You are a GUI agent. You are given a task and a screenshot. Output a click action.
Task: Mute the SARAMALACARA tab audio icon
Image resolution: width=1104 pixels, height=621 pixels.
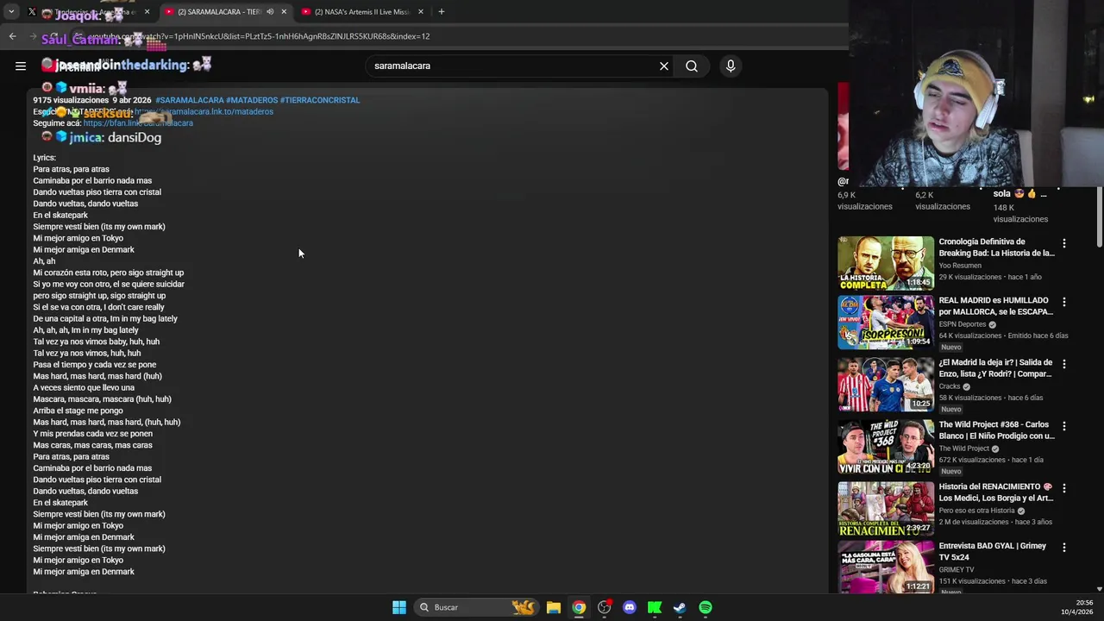270,11
